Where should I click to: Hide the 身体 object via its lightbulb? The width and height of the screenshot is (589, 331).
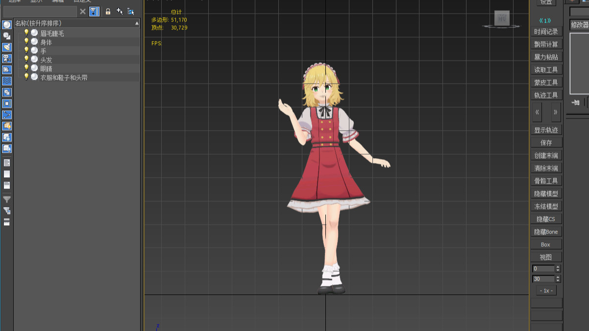pos(26,42)
